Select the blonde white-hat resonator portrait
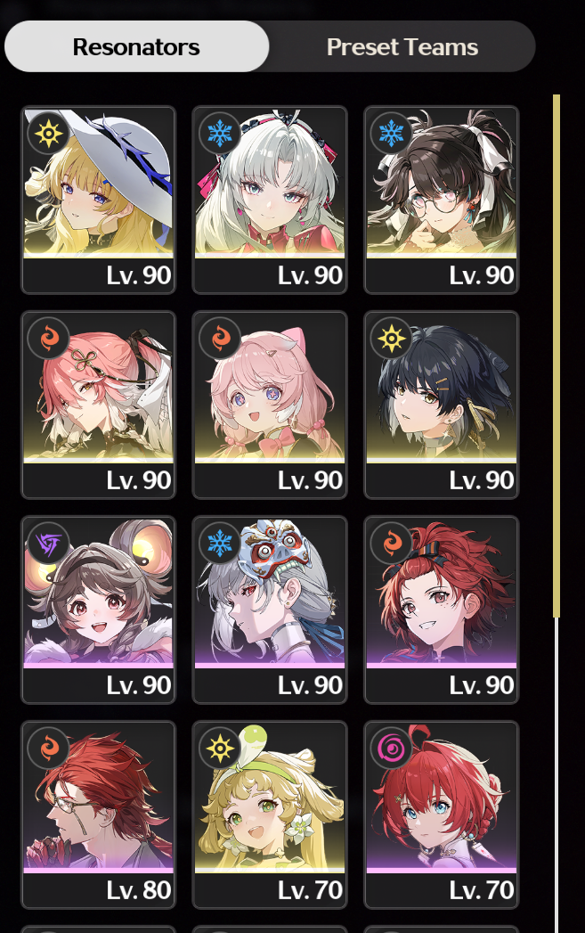 (99, 200)
